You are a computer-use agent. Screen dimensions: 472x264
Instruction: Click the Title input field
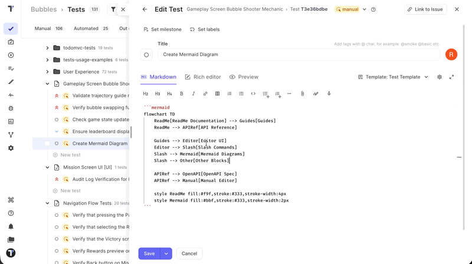pyautogui.click(x=299, y=54)
